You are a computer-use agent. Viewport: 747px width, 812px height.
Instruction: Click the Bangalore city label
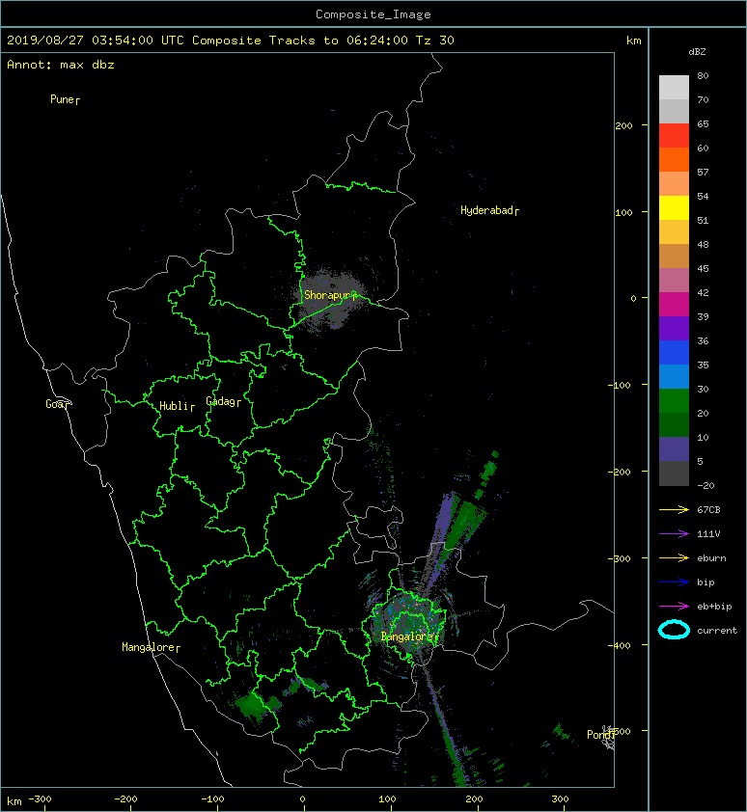(x=409, y=636)
